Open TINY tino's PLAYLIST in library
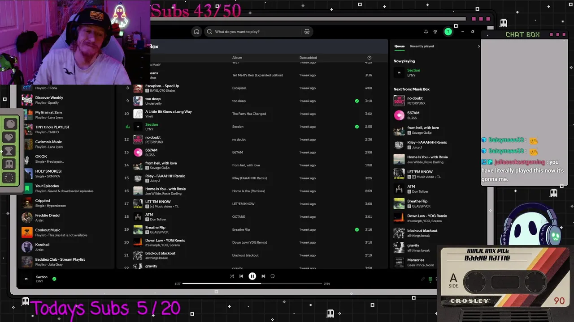Viewport: 574px width, 322px height. (x=67, y=130)
